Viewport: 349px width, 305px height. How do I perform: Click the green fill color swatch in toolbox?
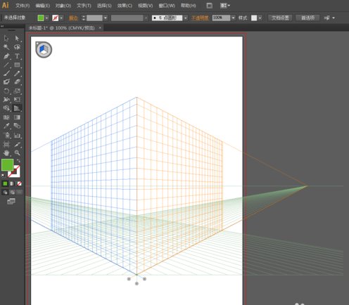7,164
